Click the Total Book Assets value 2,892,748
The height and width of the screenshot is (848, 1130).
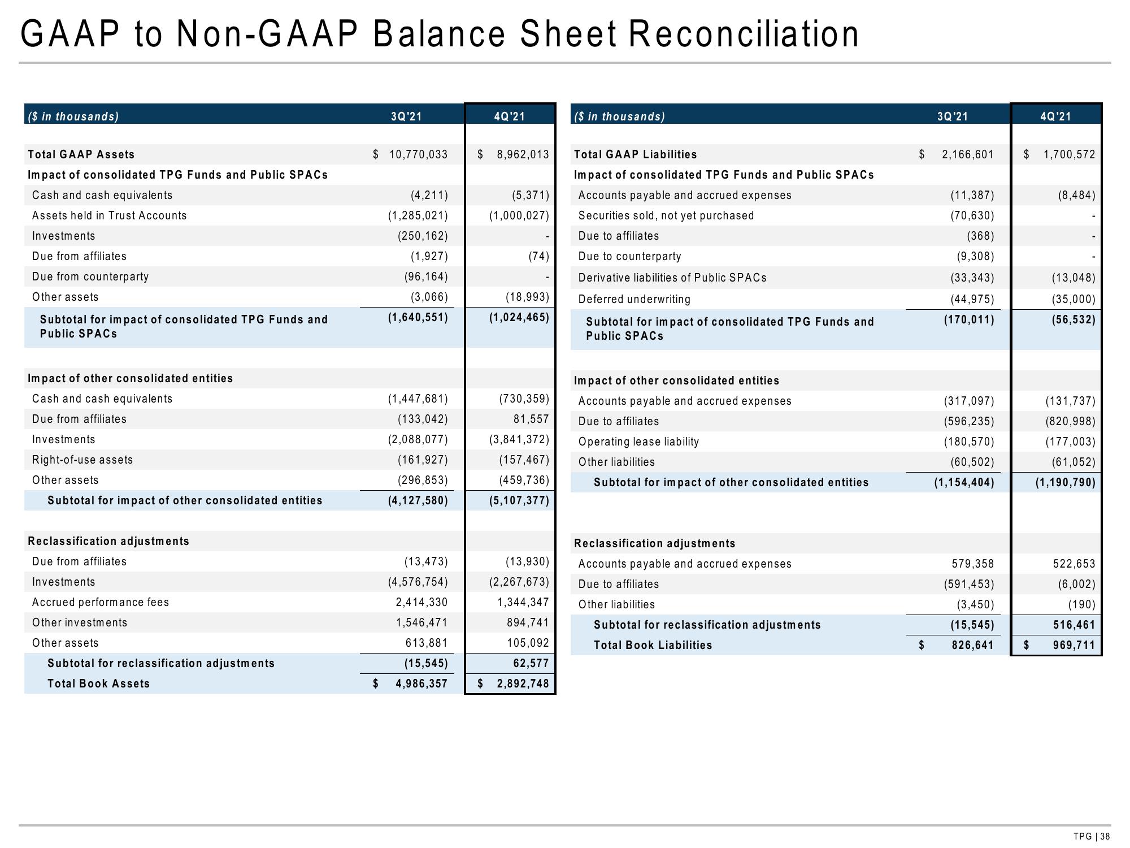point(523,683)
